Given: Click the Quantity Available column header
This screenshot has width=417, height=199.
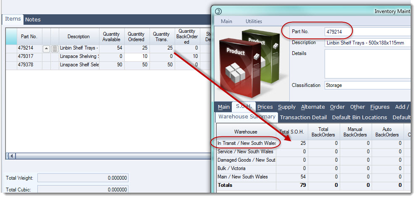Looking at the screenshot, I should (x=112, y=37).
